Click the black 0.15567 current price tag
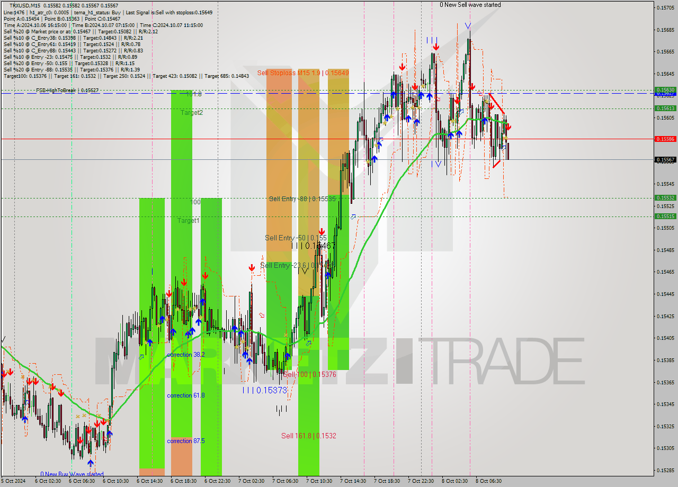 pos(665,159)
